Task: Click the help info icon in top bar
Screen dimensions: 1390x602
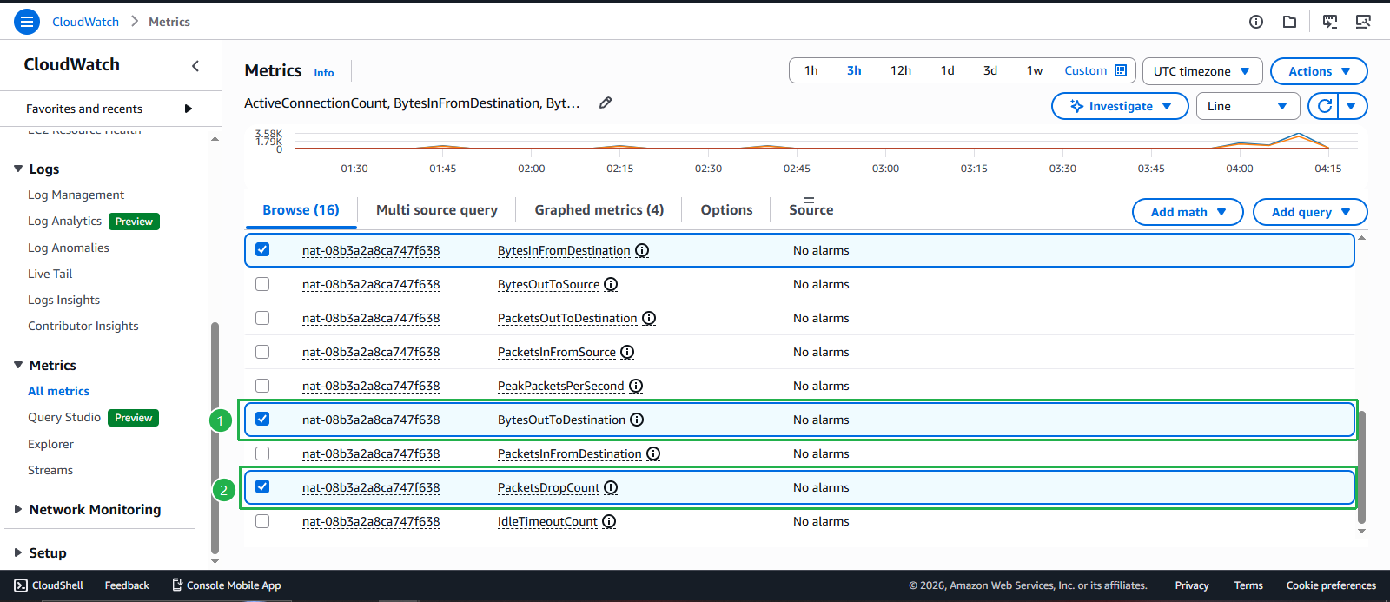Action: (x=1256, y=22)
